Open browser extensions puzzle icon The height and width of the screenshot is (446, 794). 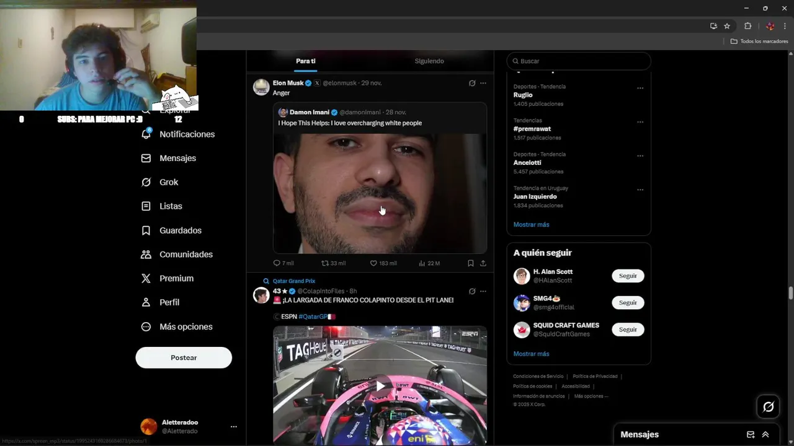click(747, 26)
